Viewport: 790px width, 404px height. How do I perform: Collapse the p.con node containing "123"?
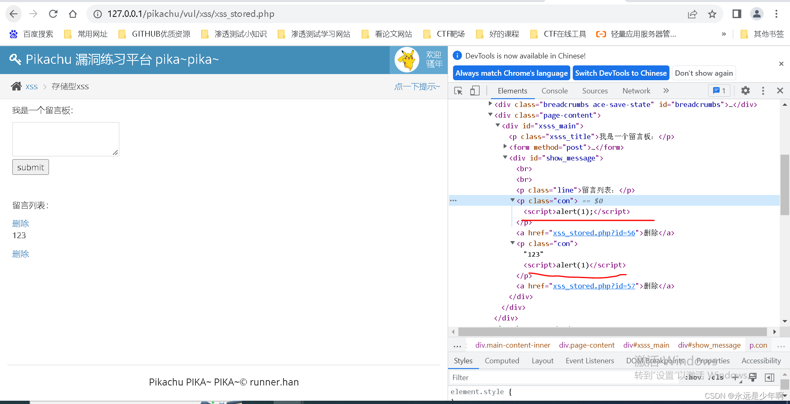tap(512, 243)
